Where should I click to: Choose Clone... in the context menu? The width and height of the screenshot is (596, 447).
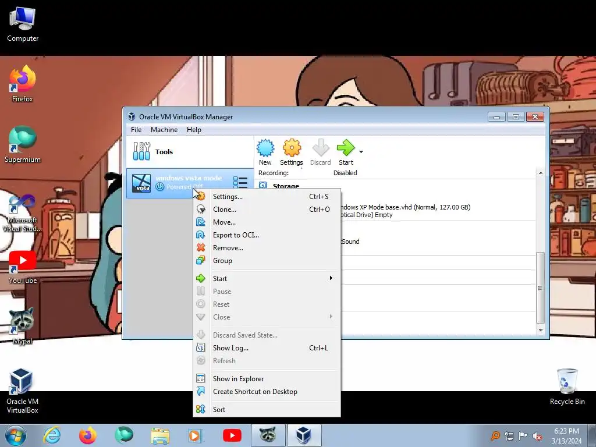267,210
